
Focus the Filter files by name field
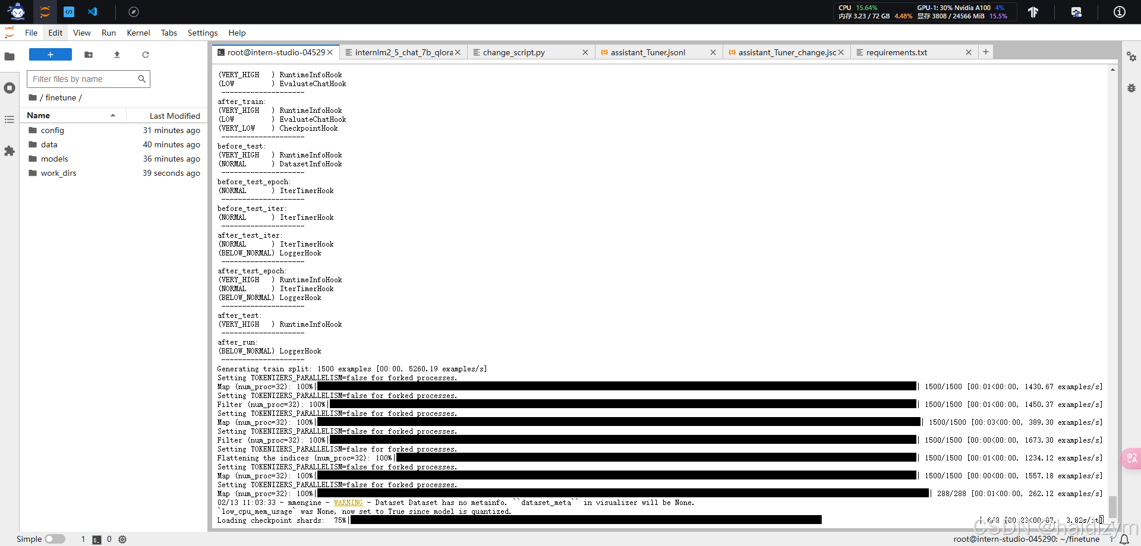click(89, 78)
